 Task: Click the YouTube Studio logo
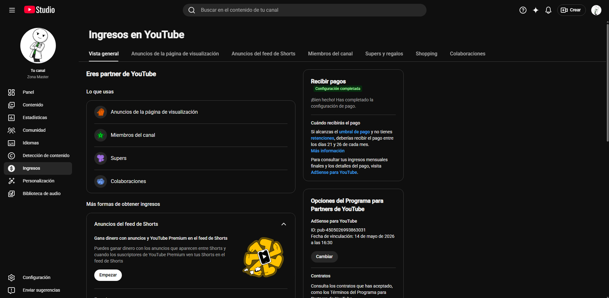[39, 10]
